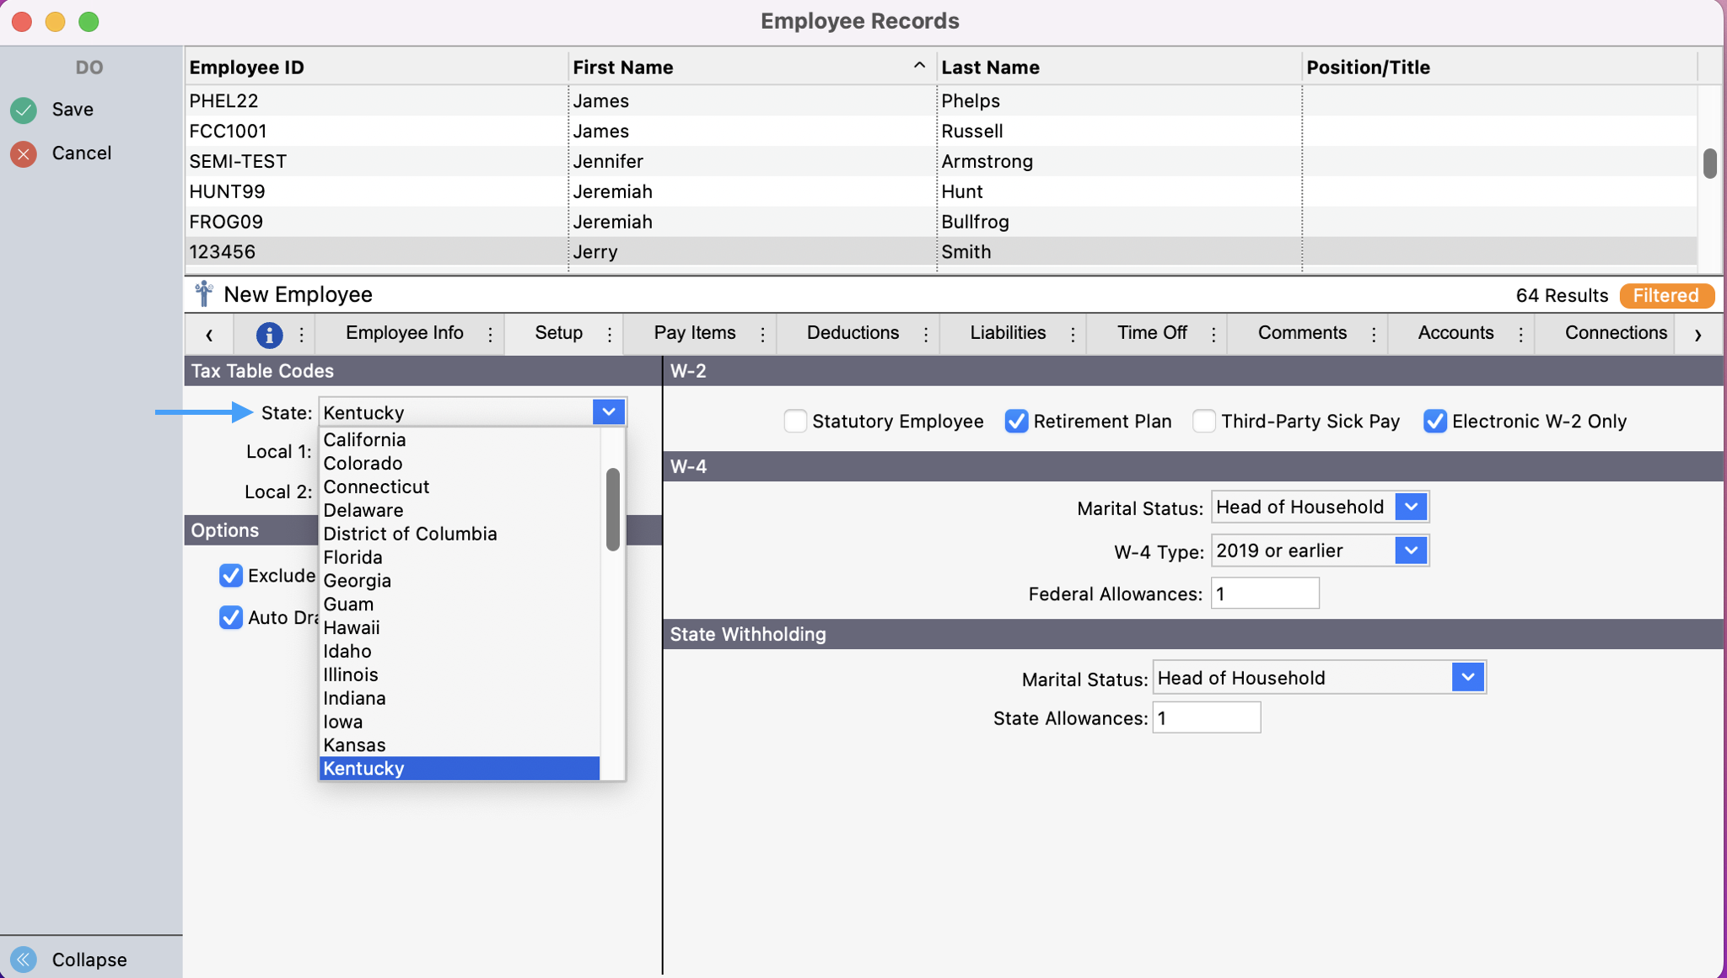Click the green Save checkmark icon
The width and height of the screenshot is (1727, 978).
(24, 110)
